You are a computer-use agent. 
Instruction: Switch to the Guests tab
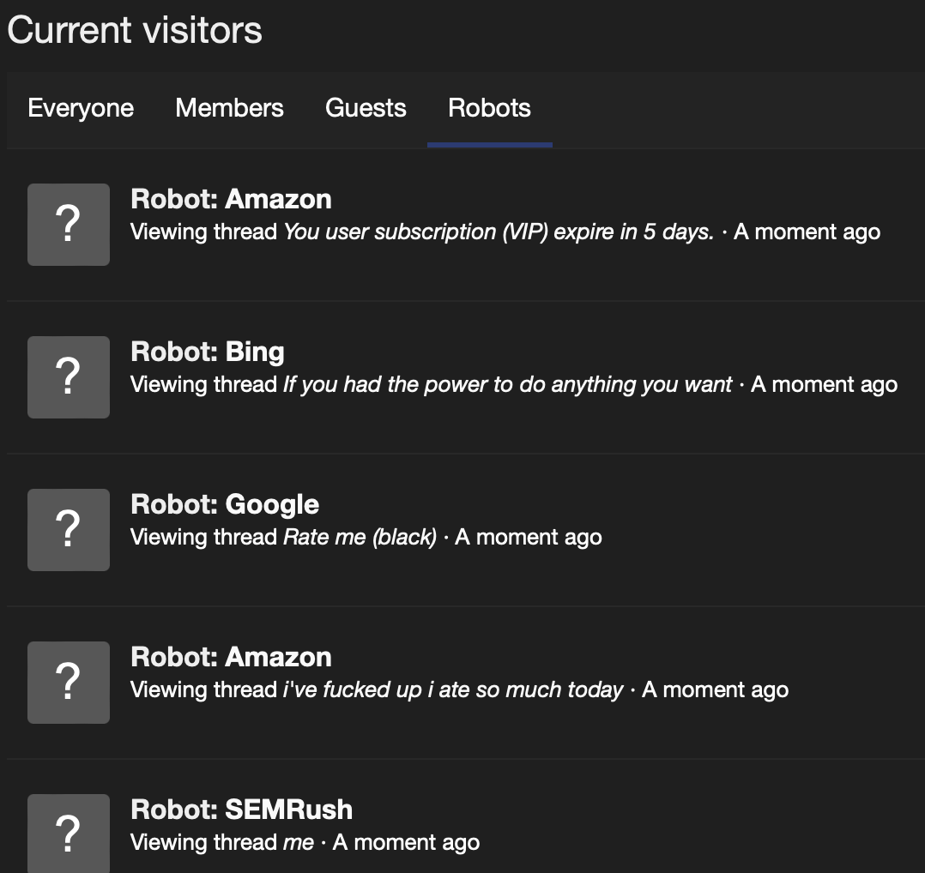pos(366,108)
